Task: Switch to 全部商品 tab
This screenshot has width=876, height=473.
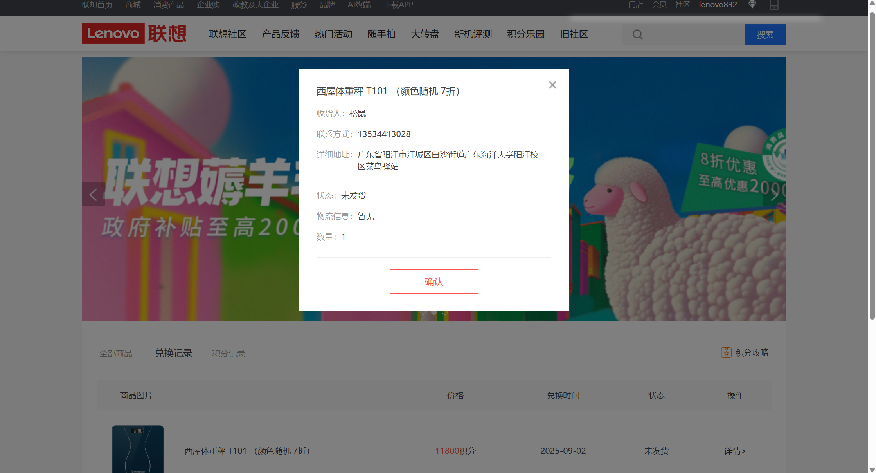Action: click(116, 354)
